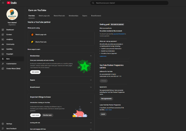
Task: Switch to the Overview tab
Action: pos(32,16)
